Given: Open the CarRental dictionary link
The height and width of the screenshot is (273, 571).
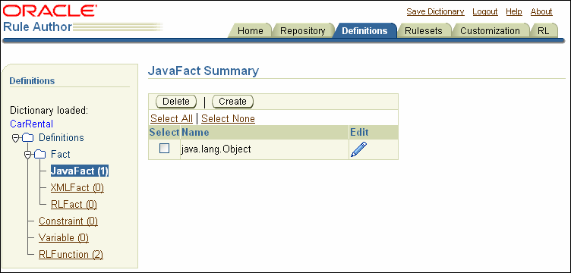Looking at the screenshot, I should pos(32,124).
